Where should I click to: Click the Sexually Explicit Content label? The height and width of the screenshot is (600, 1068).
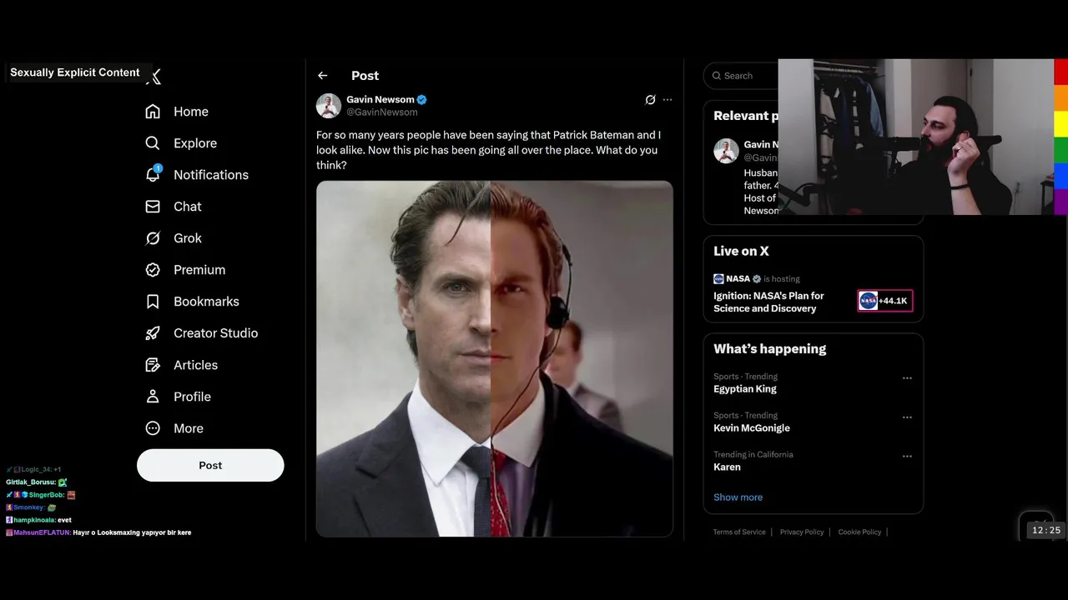point(75,72)
